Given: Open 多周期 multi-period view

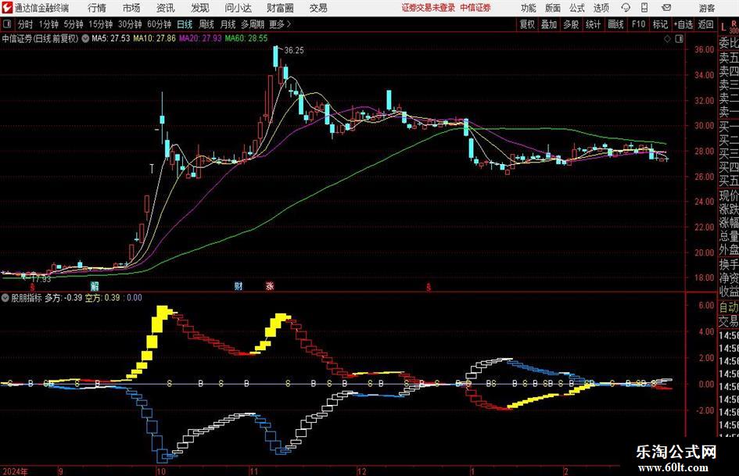Looking at the screenshot, I should click(x=253, y=24).
